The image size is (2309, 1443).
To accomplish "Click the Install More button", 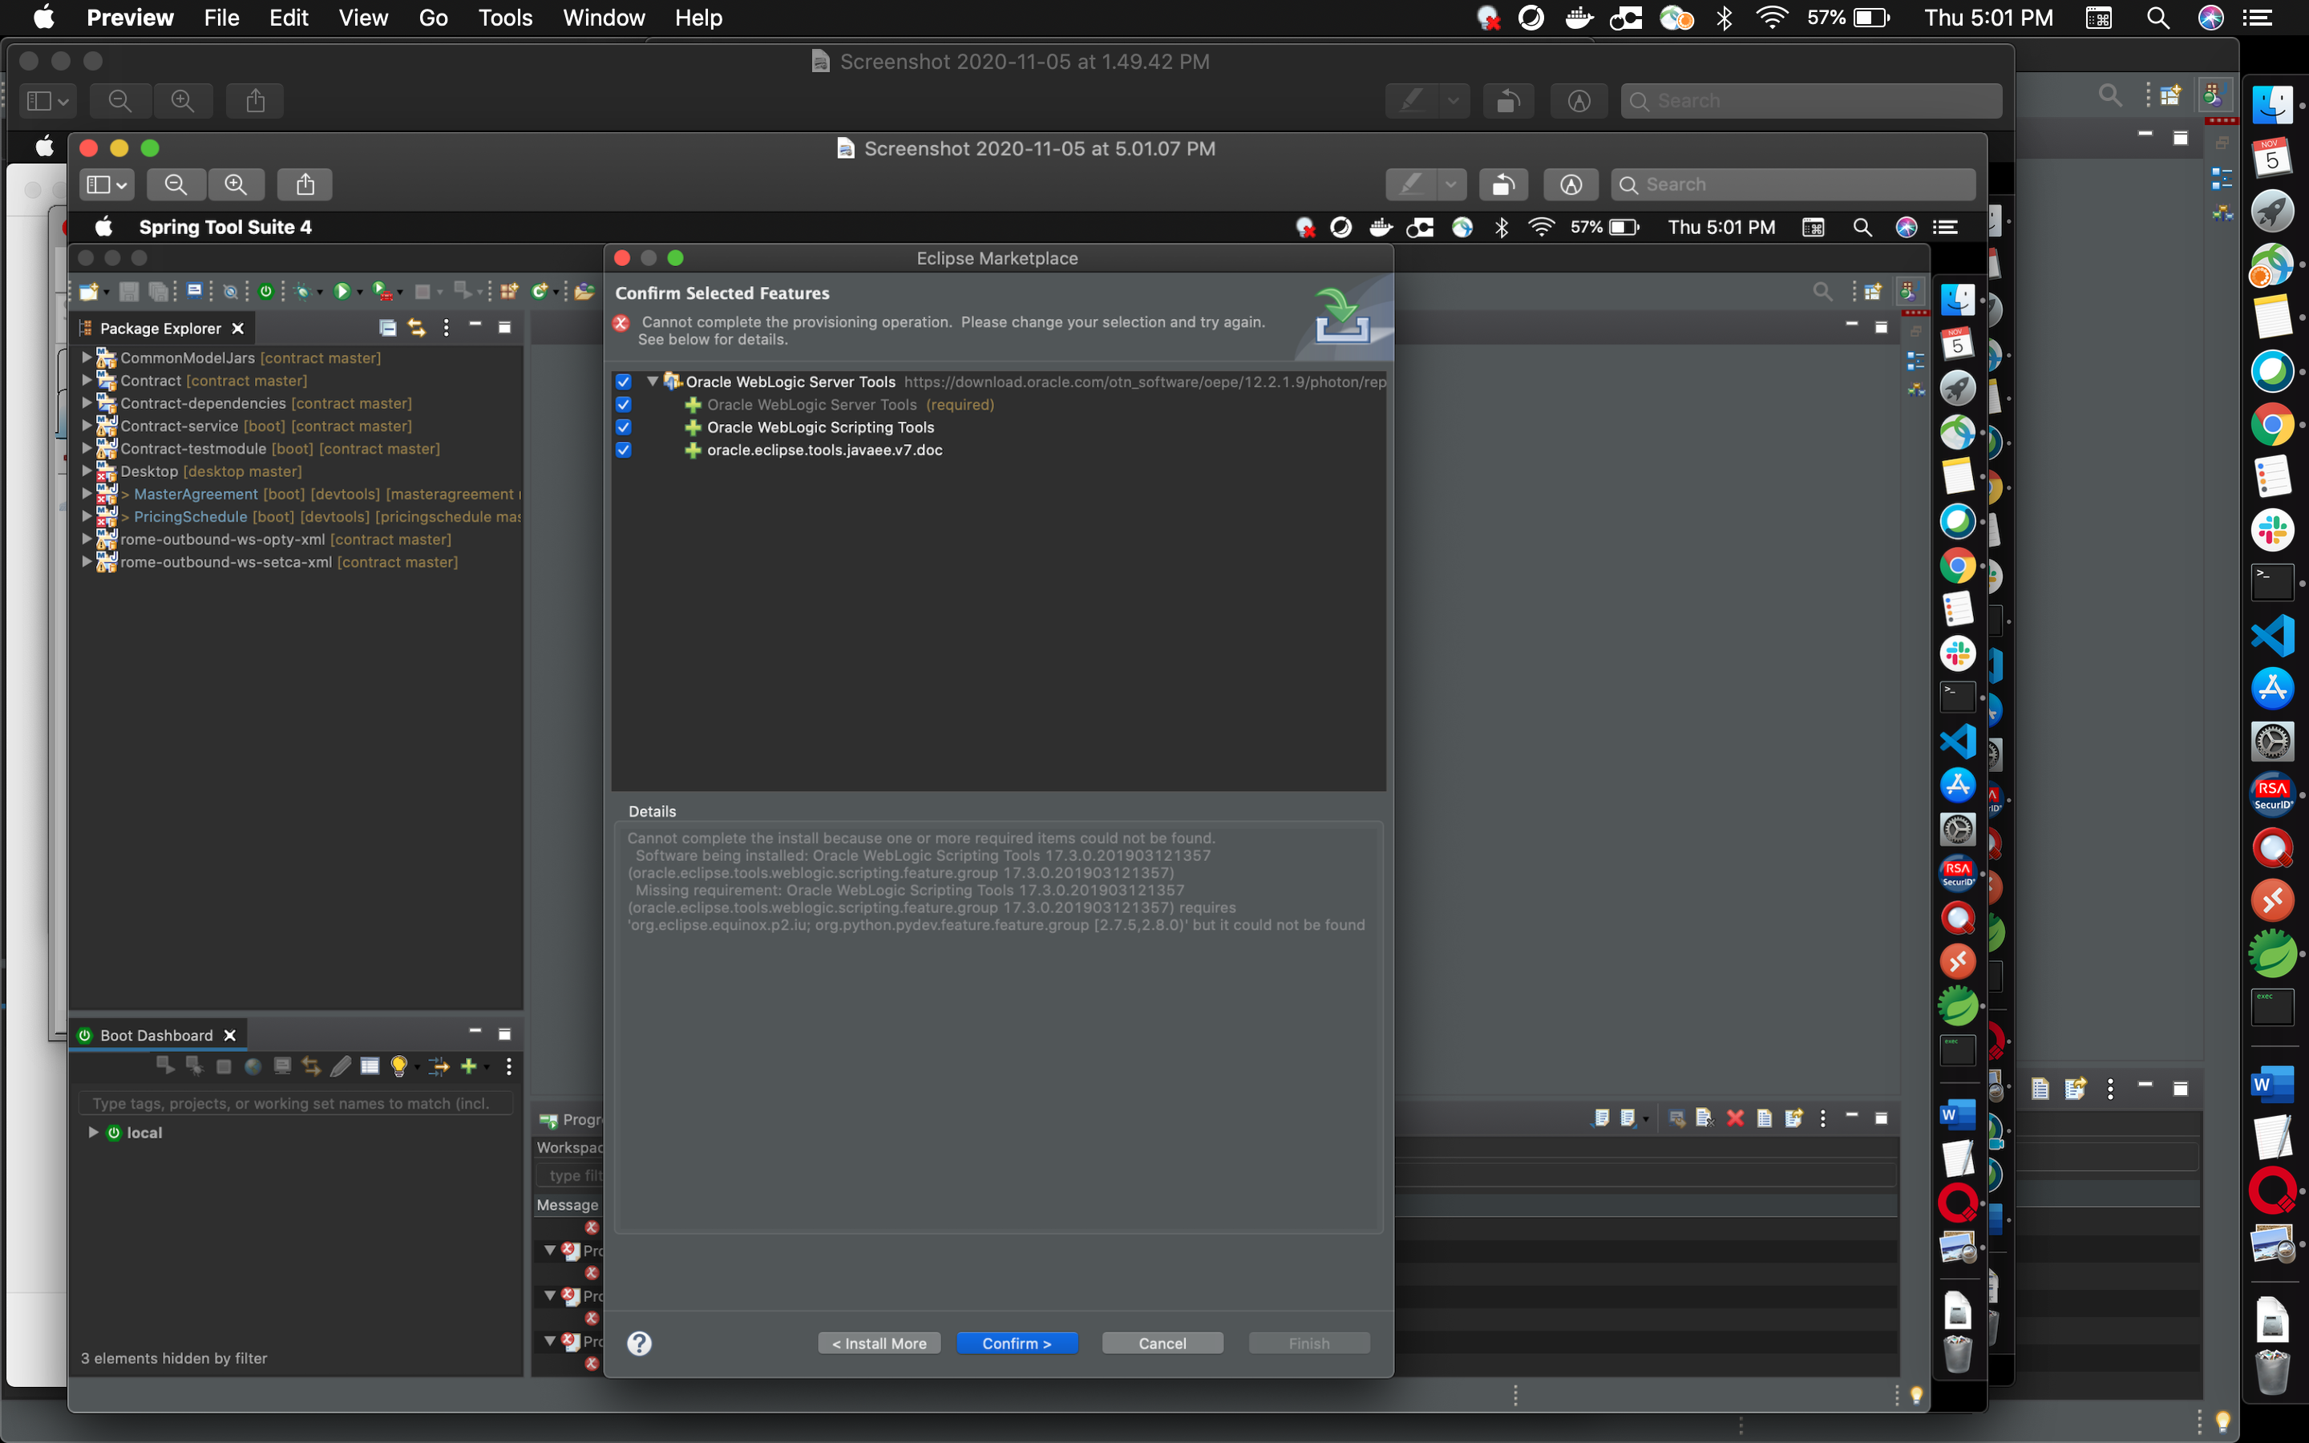I will 879,1343.
